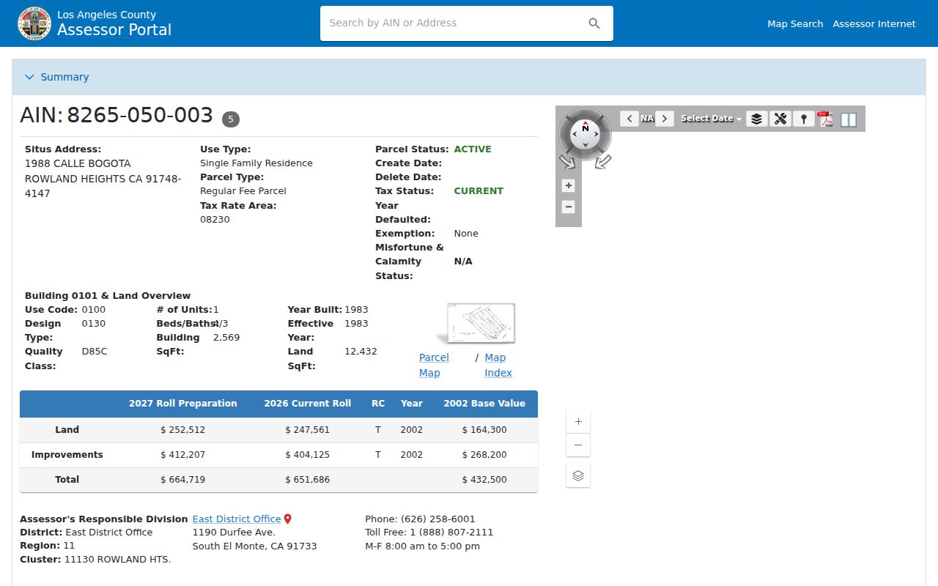This screenshot has height=586, width=938.
Task: Open the Select Date dropdown
Action: click(x=711, y=119)
